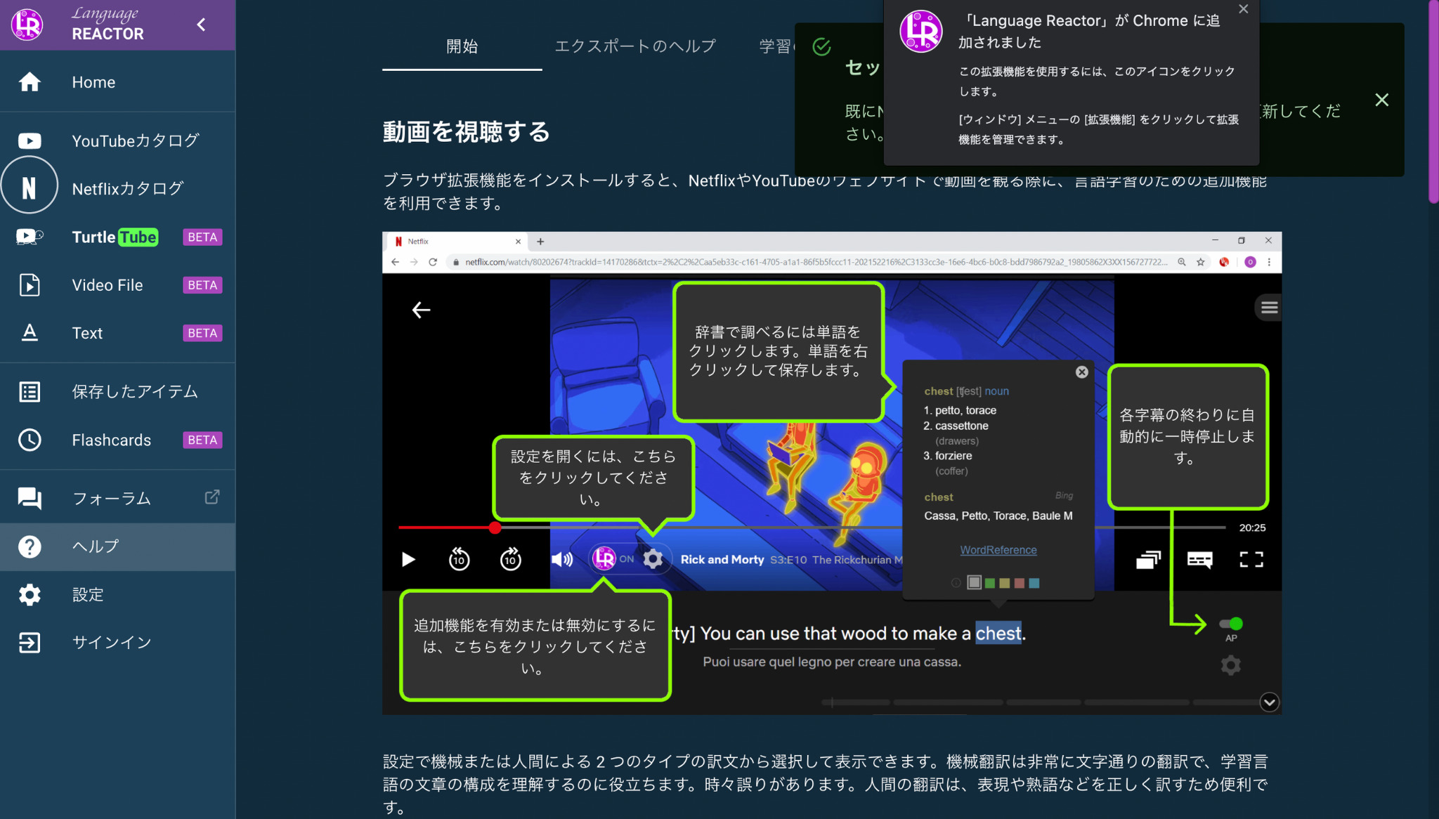Click the zoom magnifier in embedded address bar
The height and width of the screenshot is (819, 1439).
(1182, 262)
